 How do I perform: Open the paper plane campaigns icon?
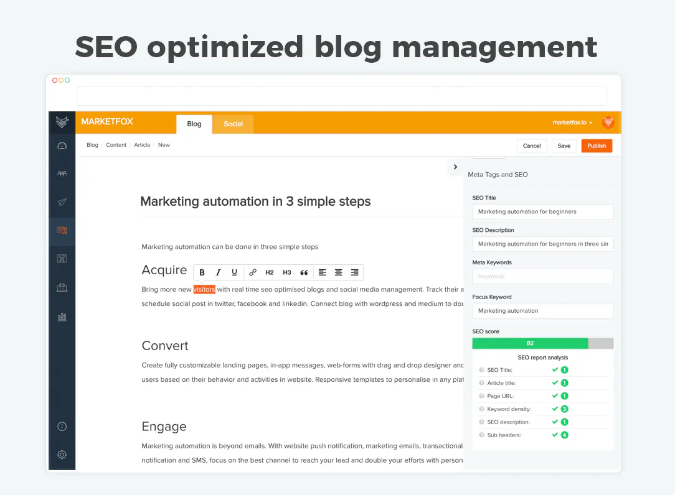[x=62, y=202]
